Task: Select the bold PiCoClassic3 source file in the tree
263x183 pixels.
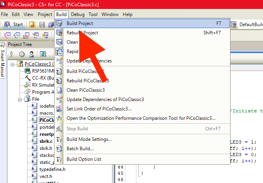Action: 47,120
